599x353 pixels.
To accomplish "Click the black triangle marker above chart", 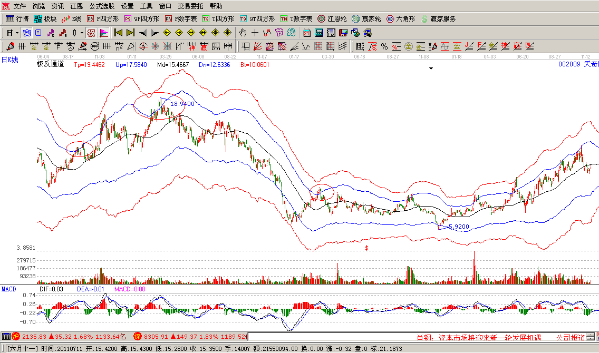I will point(431,68).
